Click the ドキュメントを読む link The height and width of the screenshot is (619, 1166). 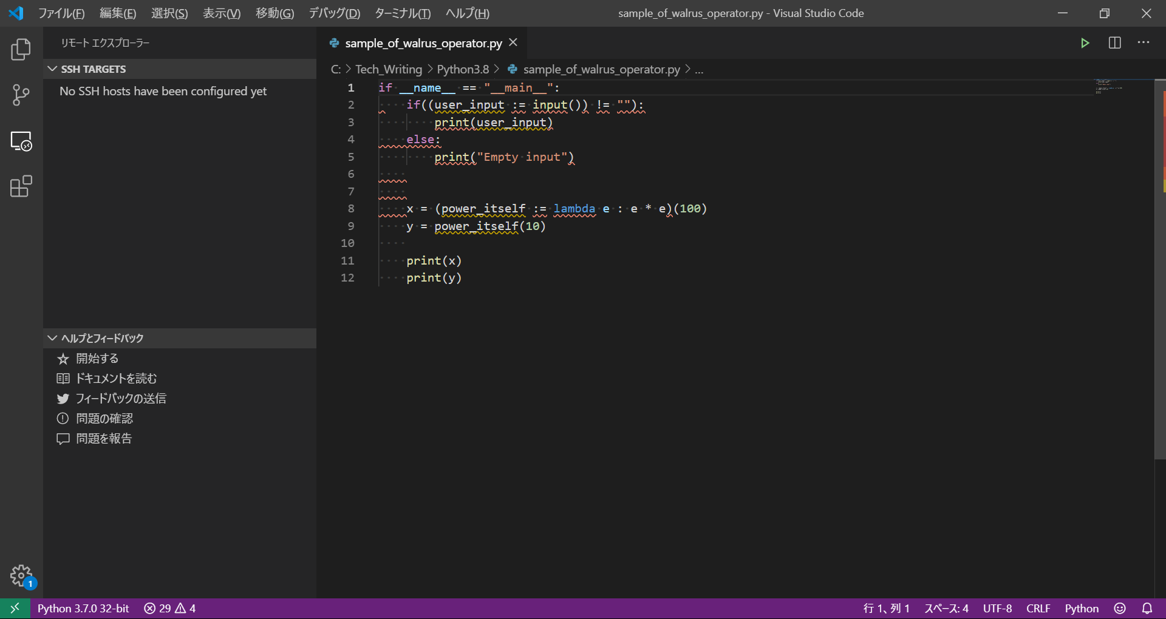pyautogui.click(x=116, y=379)
